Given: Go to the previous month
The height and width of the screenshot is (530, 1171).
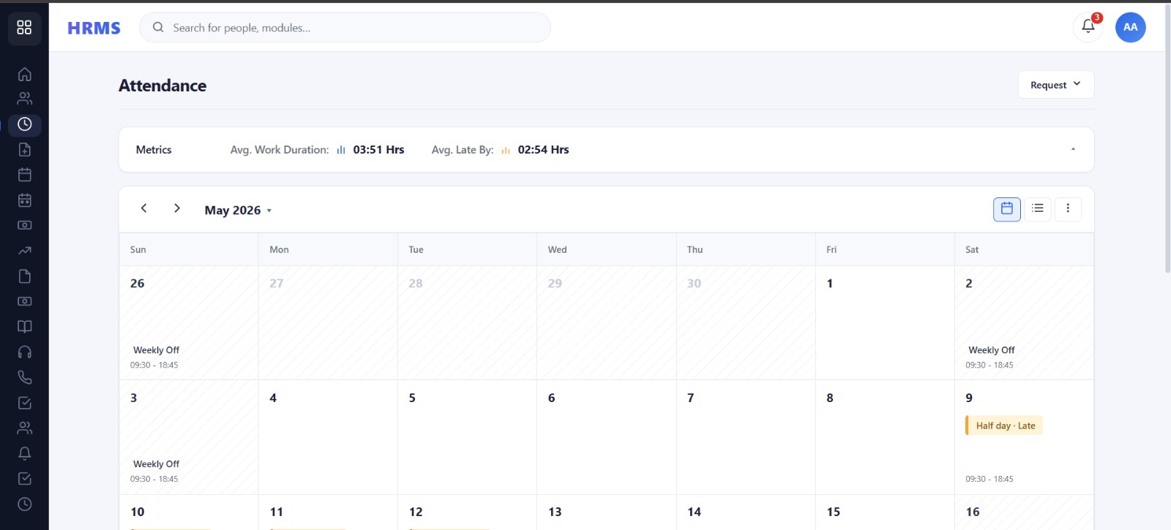Looking at the screenshot, I should (144, 208).
